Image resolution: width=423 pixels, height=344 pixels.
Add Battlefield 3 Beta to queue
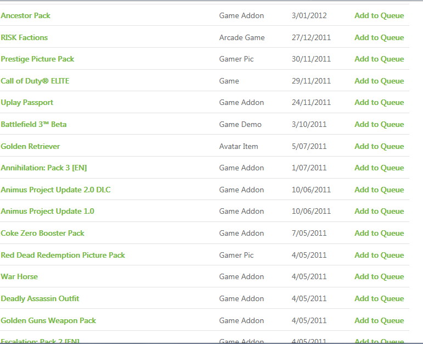(379, 125)
